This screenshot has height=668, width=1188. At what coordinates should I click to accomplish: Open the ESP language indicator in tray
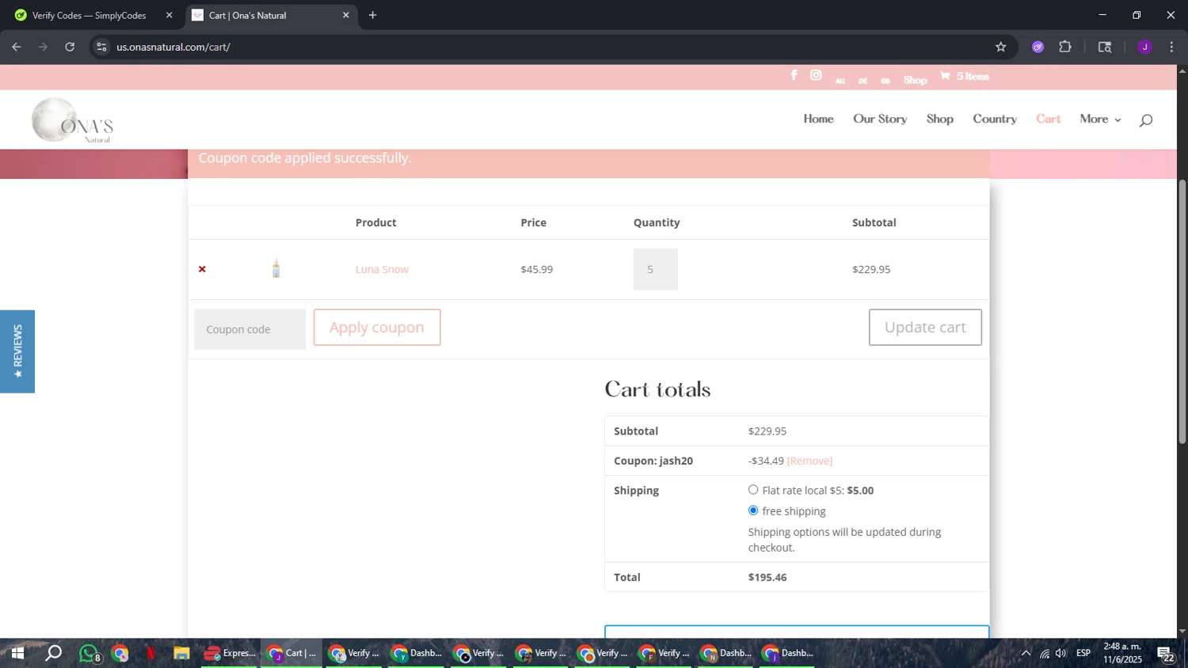point(1083,653)
